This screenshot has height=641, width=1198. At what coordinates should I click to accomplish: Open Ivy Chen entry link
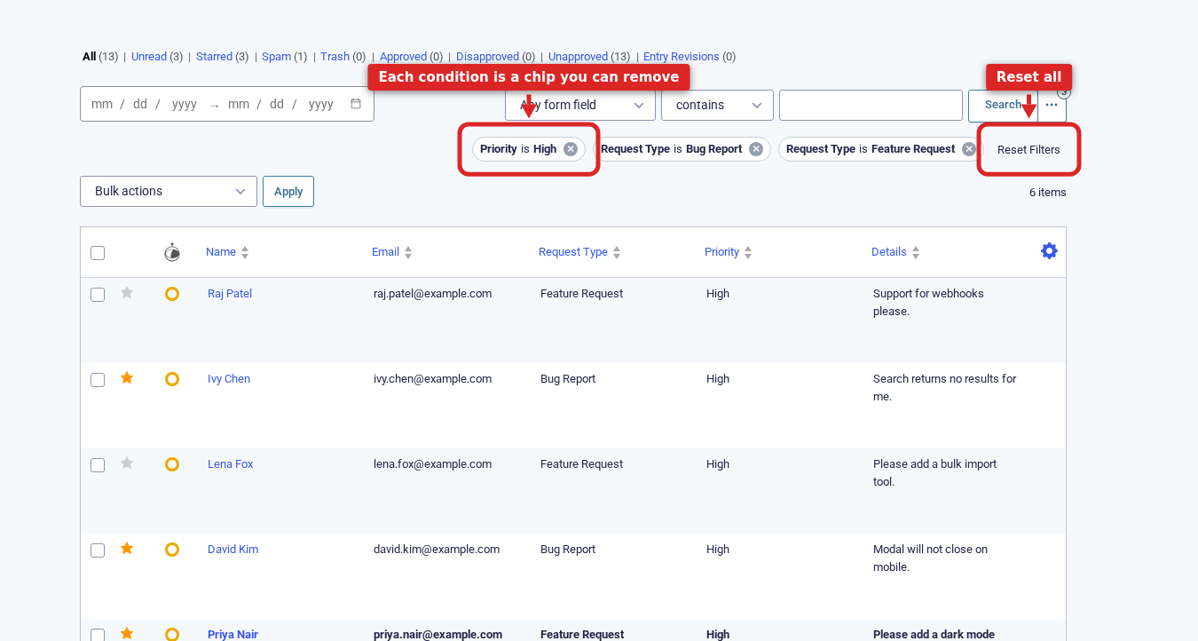point(229,378)
